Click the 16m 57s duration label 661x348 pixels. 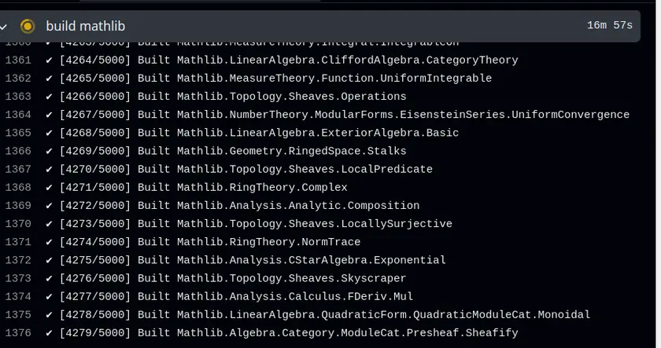click(610, 25)
